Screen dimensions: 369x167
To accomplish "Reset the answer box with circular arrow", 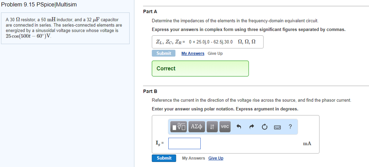I will pos(264,127).
